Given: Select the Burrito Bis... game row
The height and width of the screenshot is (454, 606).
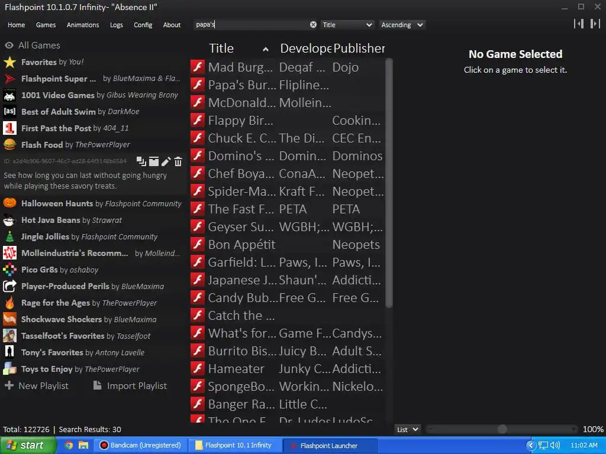Looking at the screenshot, I should click(x=288, y=351).
